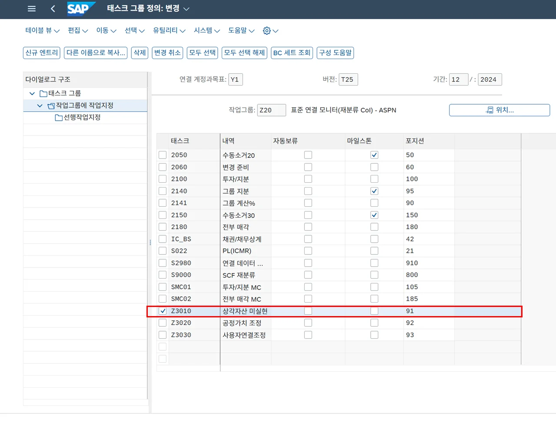Expand the title dropdown 태스크 그룹 정의: 변경
Screen dimensions: 556x432
coord(186,9)
